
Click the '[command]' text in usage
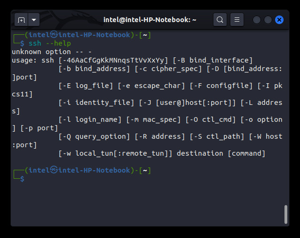coord(246,153)
